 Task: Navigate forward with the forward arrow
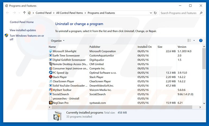click(x=14, y=13)
